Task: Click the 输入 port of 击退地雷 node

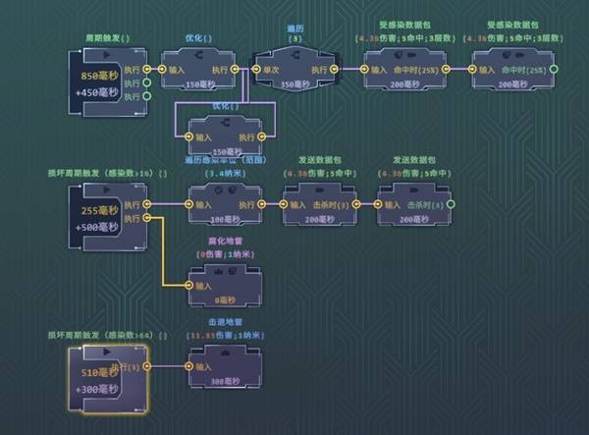Action: pos(190,366)
